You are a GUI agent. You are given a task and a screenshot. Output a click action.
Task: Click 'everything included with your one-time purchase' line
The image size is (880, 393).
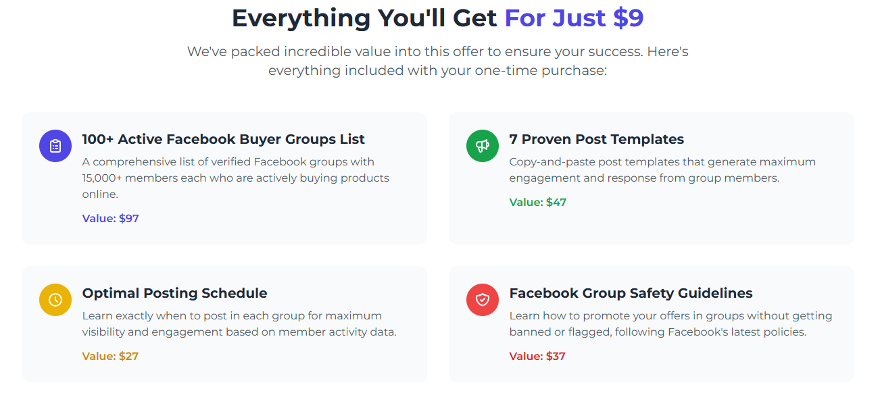tap(437, 70)
